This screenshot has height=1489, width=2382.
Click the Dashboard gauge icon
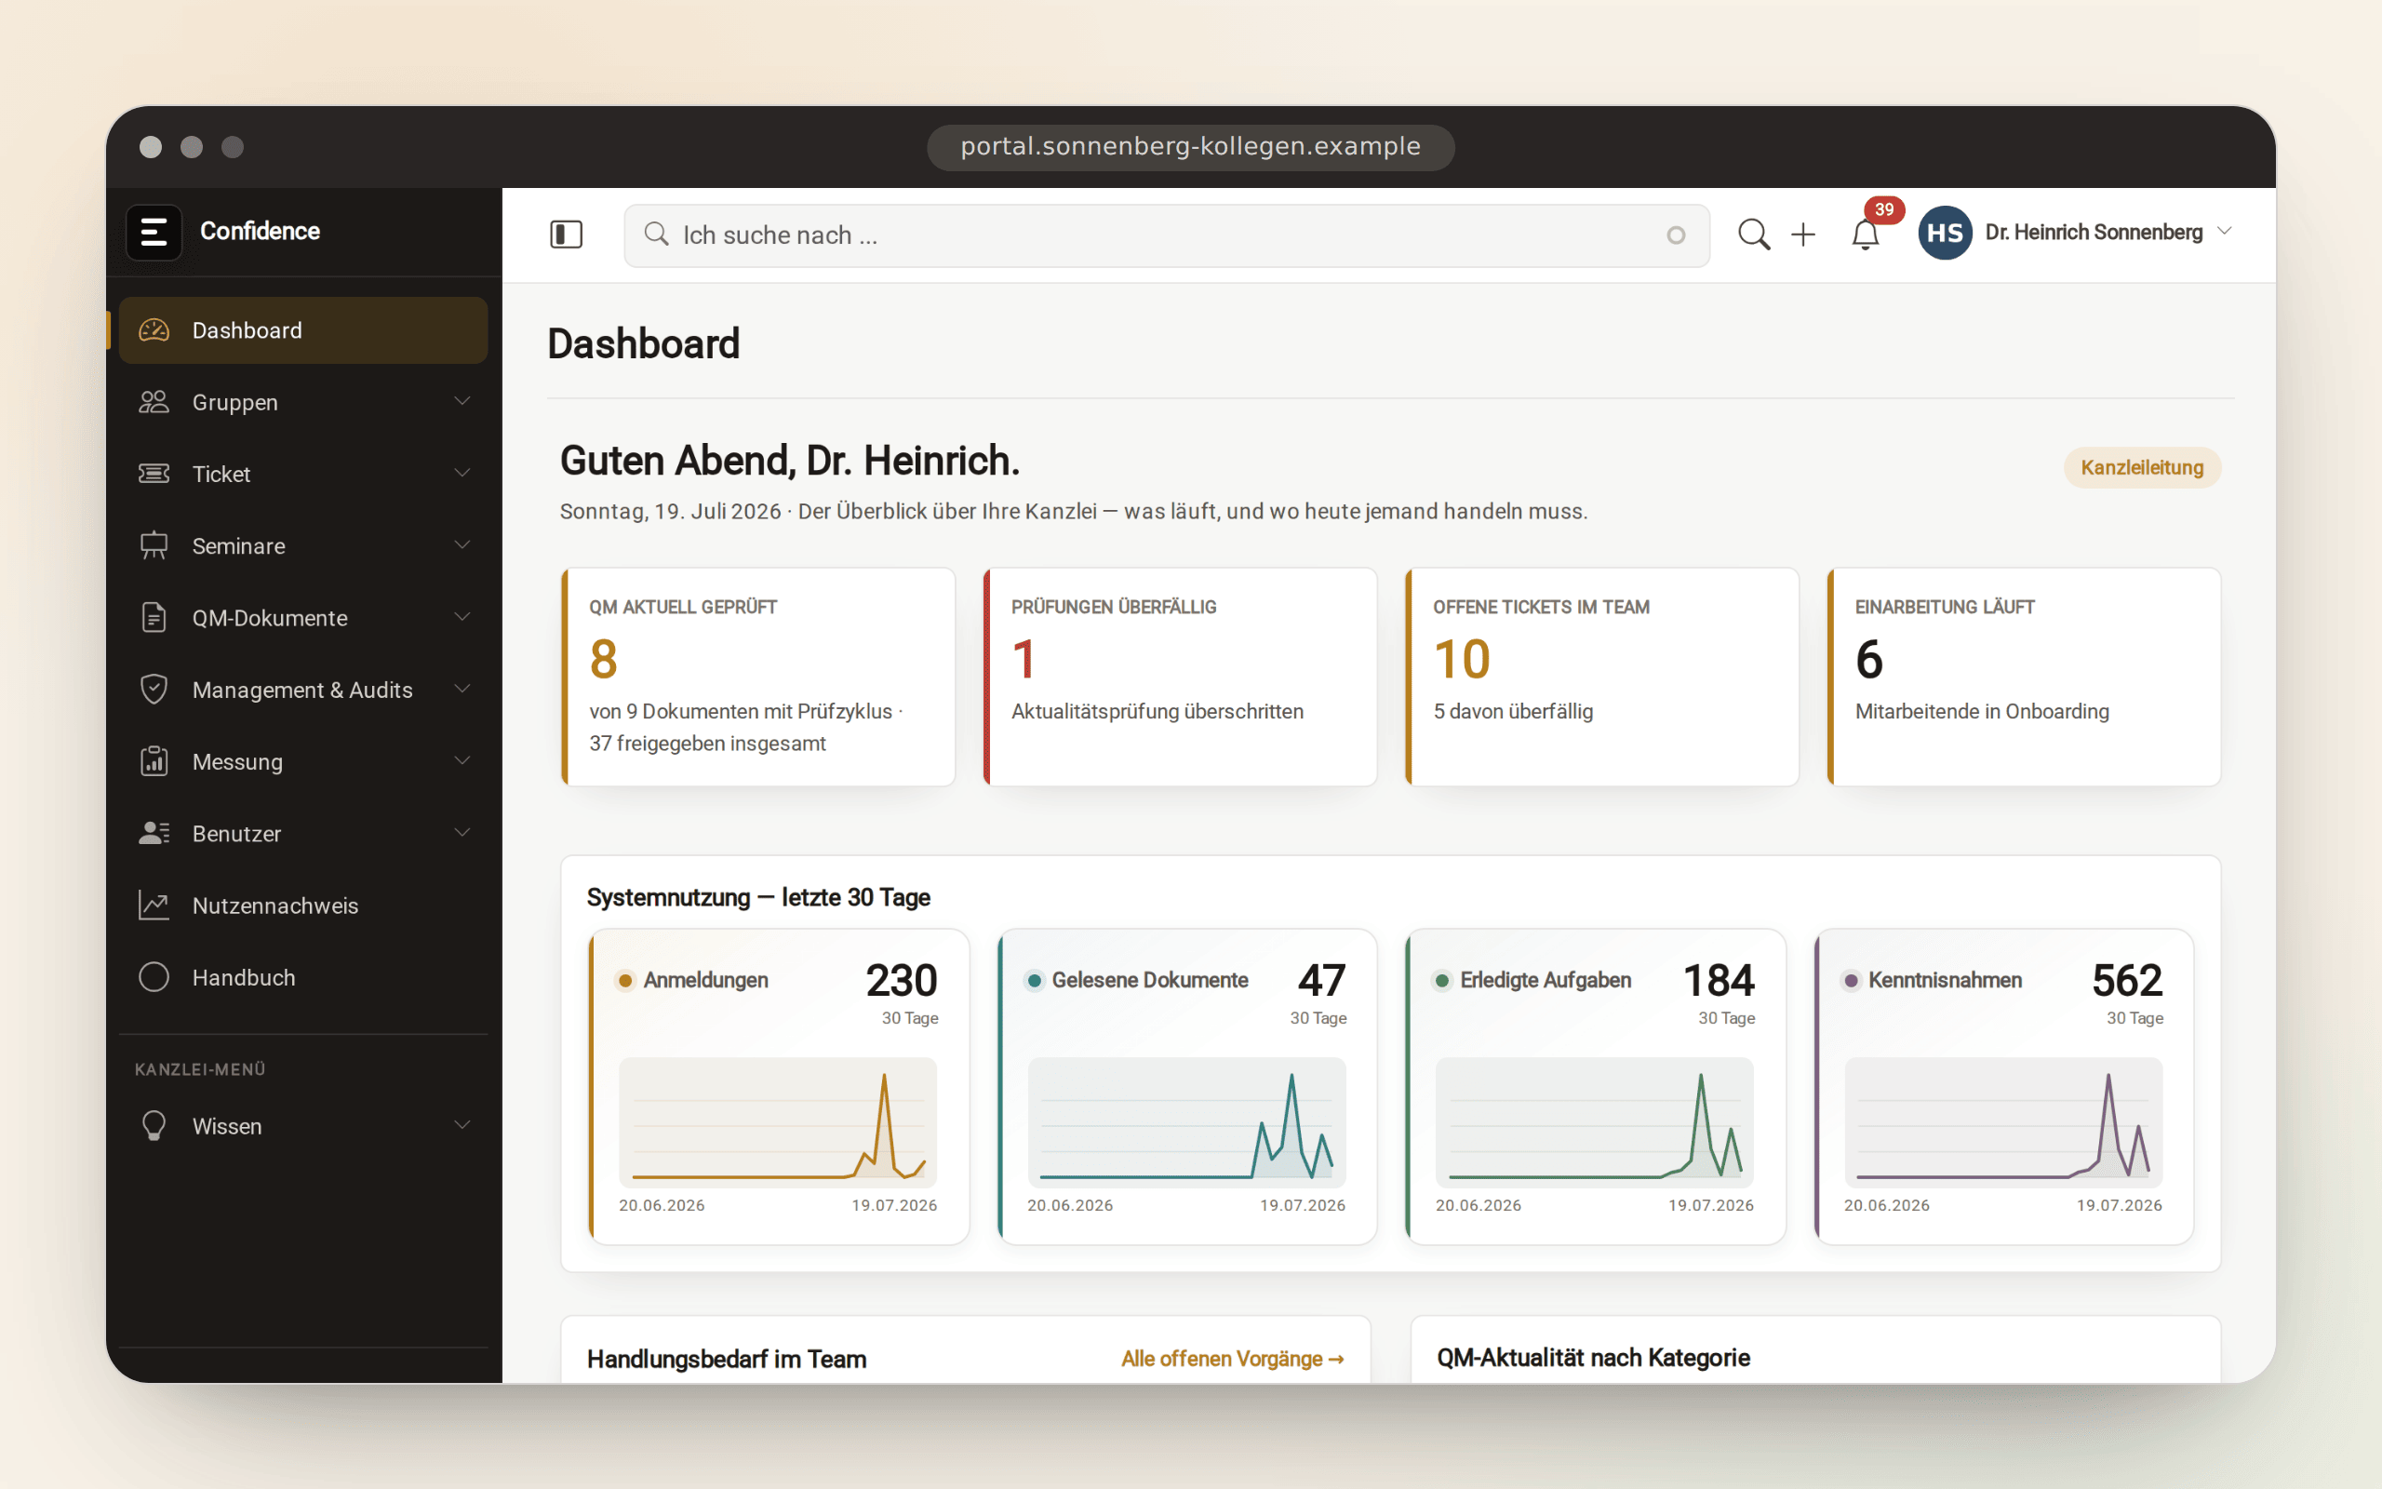coord(154,329)
